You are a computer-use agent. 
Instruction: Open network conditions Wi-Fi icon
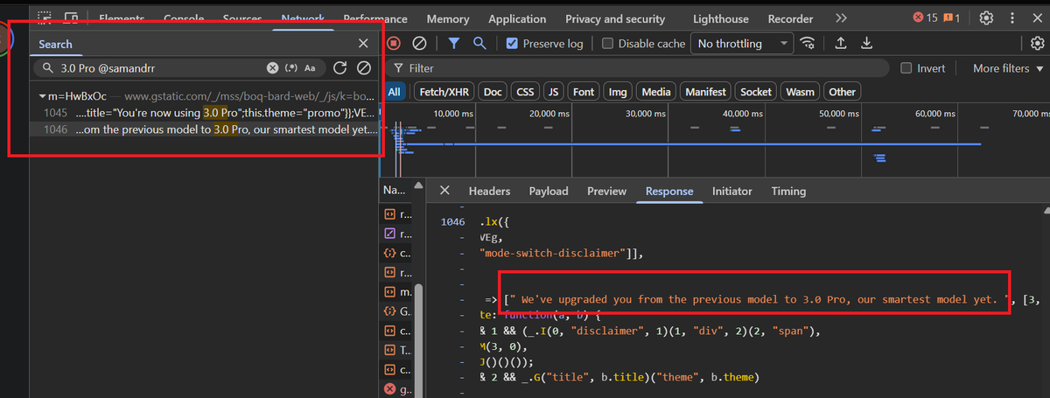click(808, 43)
